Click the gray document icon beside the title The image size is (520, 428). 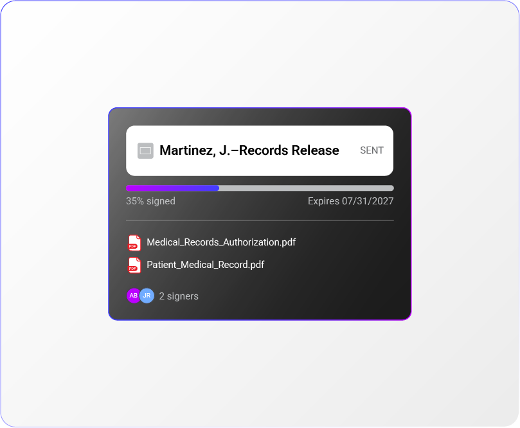(145, 151)
